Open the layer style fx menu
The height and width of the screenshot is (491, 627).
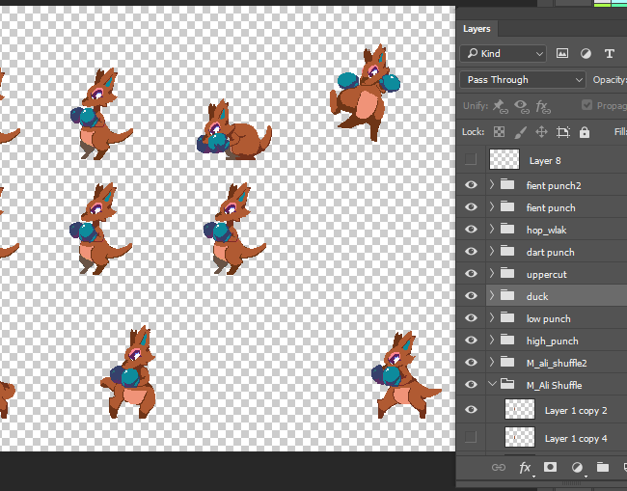tap(526, 468)
